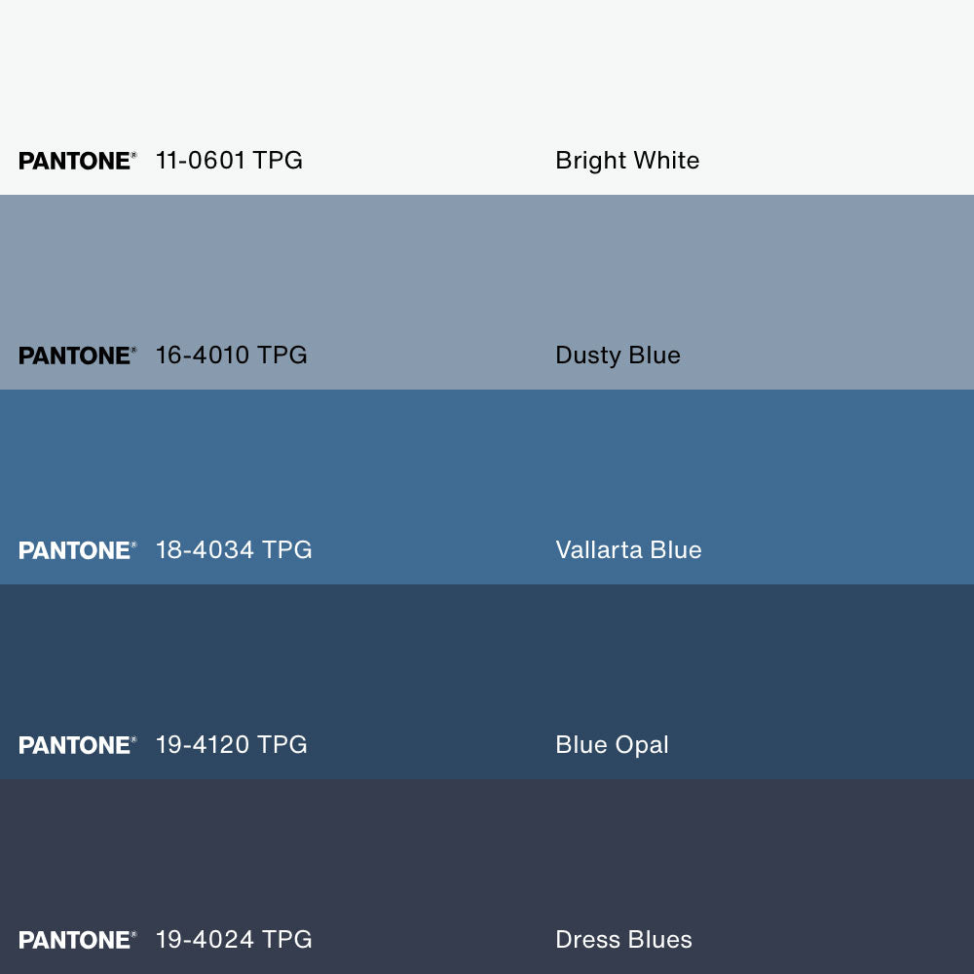Click the PANTONE logo in Blue Opal row
Viewport: 974px width, 974px height.
click(77, 745)
